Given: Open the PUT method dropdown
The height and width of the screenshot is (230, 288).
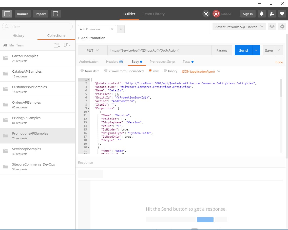Looking at the screenshot, I should 93,50.
